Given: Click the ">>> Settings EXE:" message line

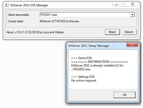Looking at the screenshot, I should coord(83,77).
